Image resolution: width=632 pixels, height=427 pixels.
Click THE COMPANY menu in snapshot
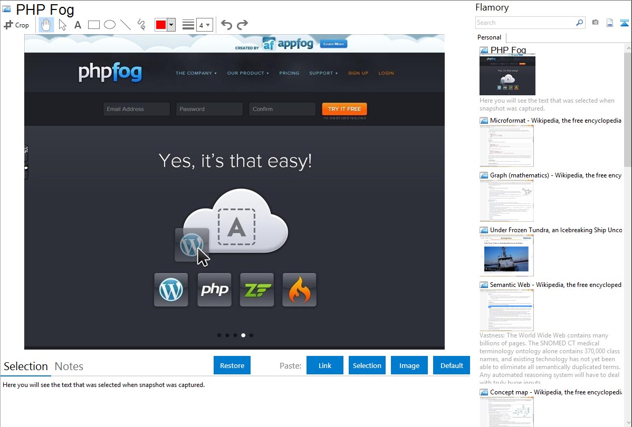tap(196, 73)
